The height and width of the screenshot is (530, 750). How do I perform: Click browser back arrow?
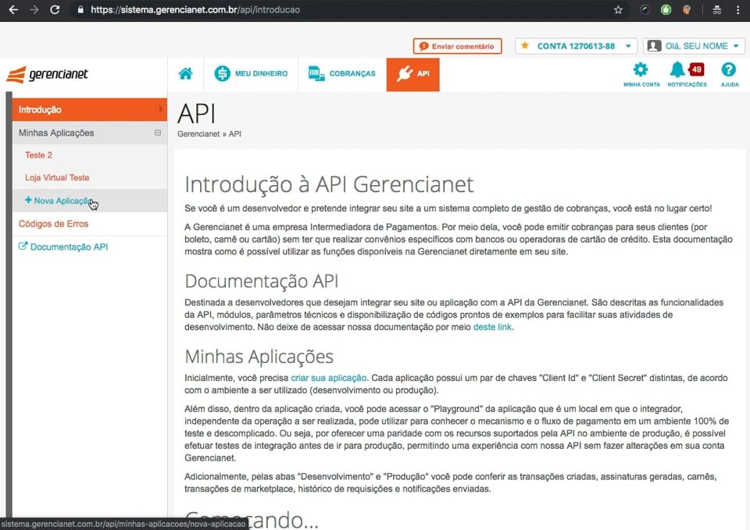click(13, 9)
